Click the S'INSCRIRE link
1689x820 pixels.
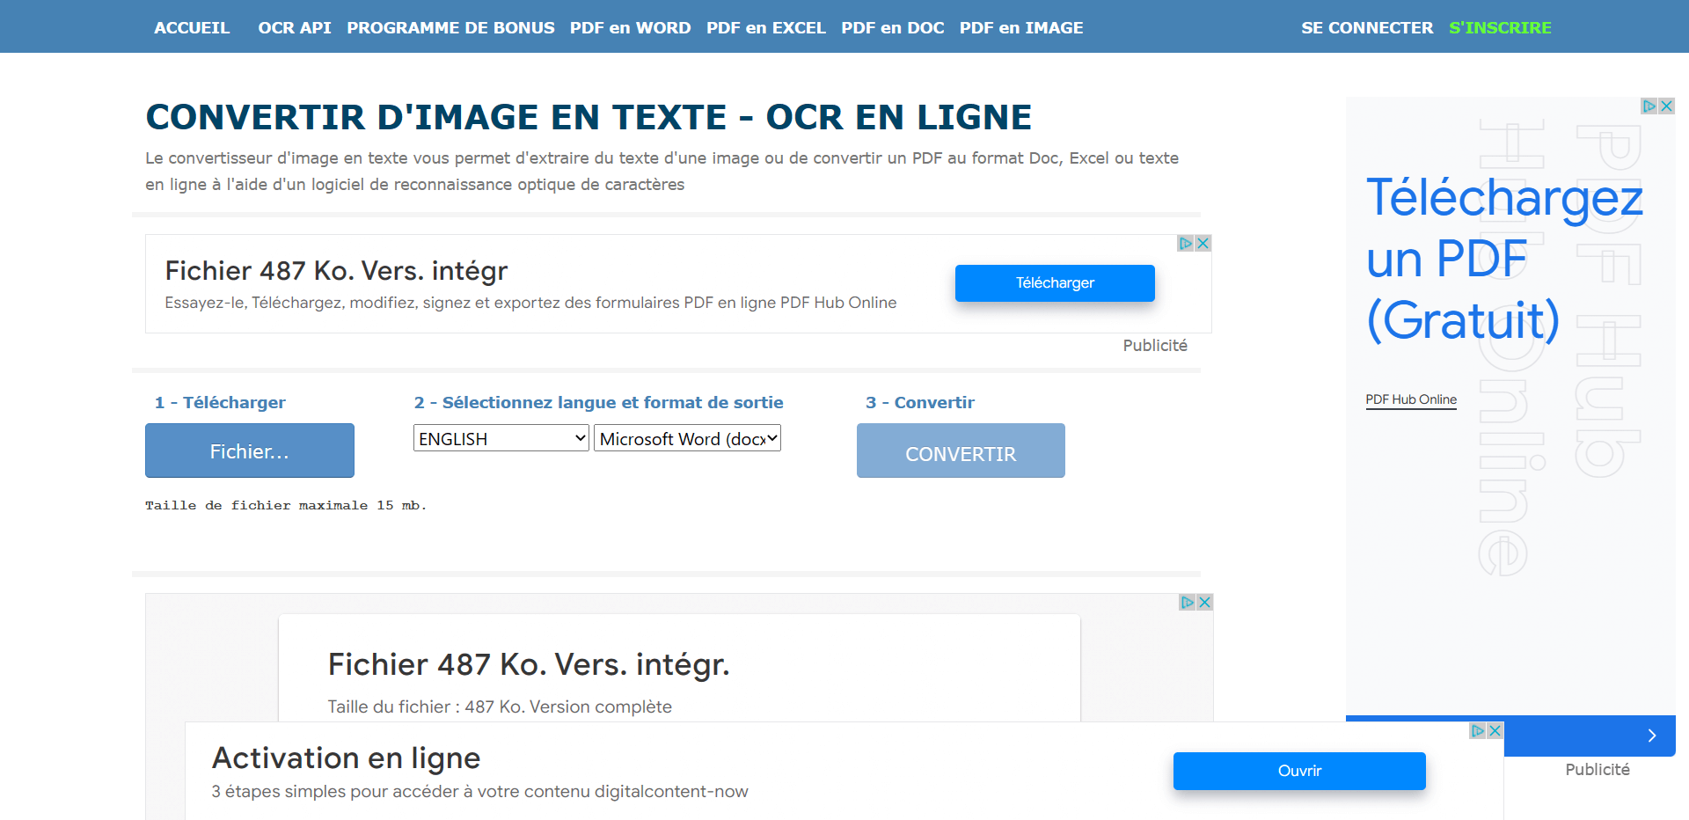[1500, 27]
